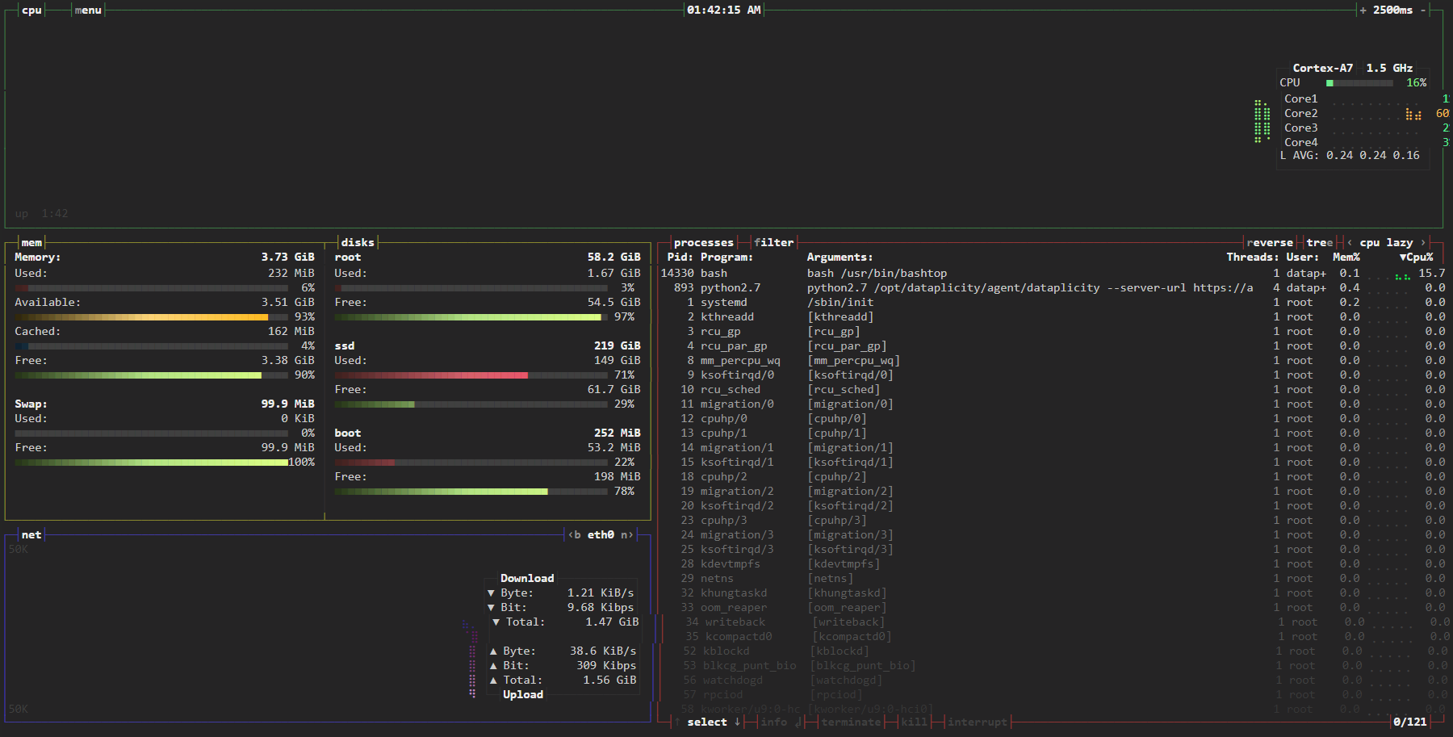
Task: Select the rcu_sched process row
Action: click(x=1053, y=390)
